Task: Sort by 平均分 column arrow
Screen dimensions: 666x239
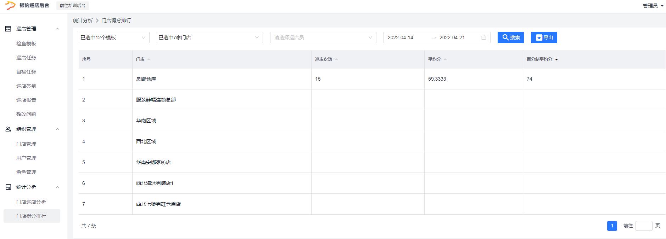Action: (x=445, y=59)
